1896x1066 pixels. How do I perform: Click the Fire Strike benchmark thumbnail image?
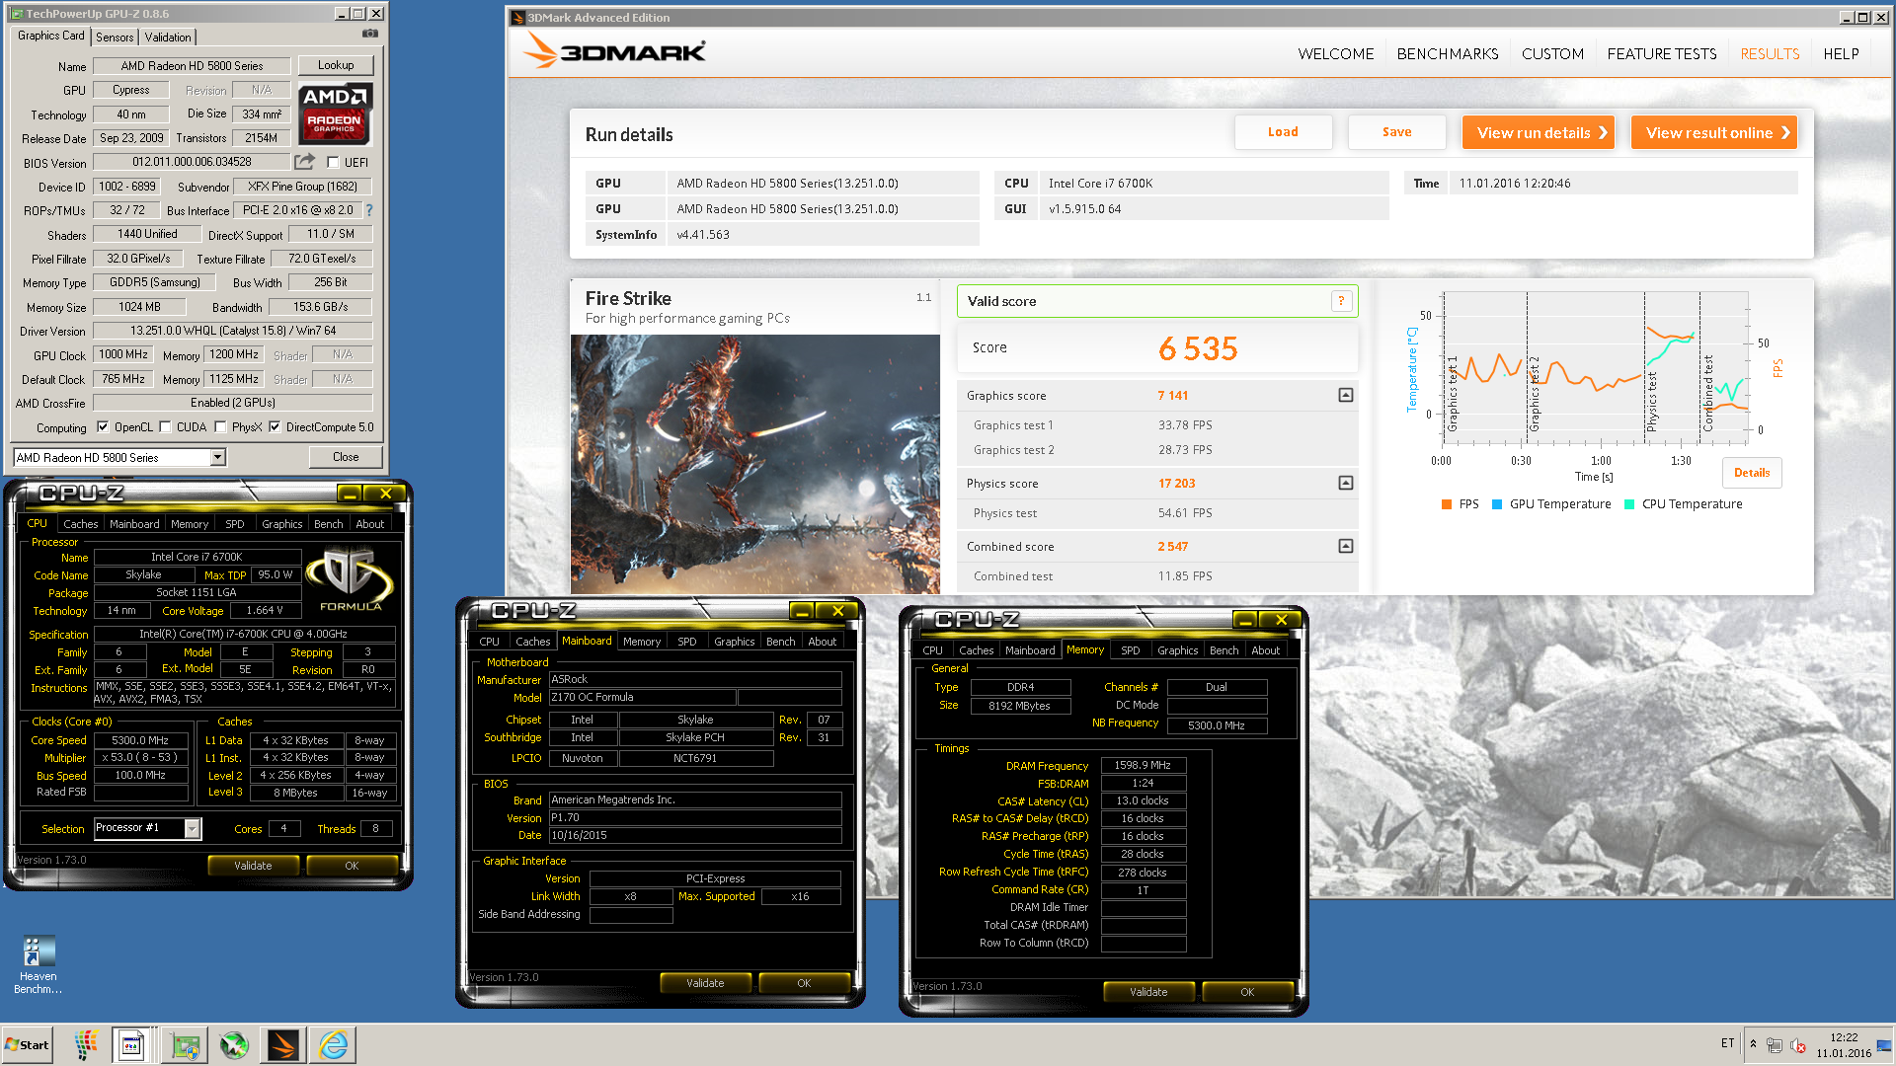(x=755, y=464)
